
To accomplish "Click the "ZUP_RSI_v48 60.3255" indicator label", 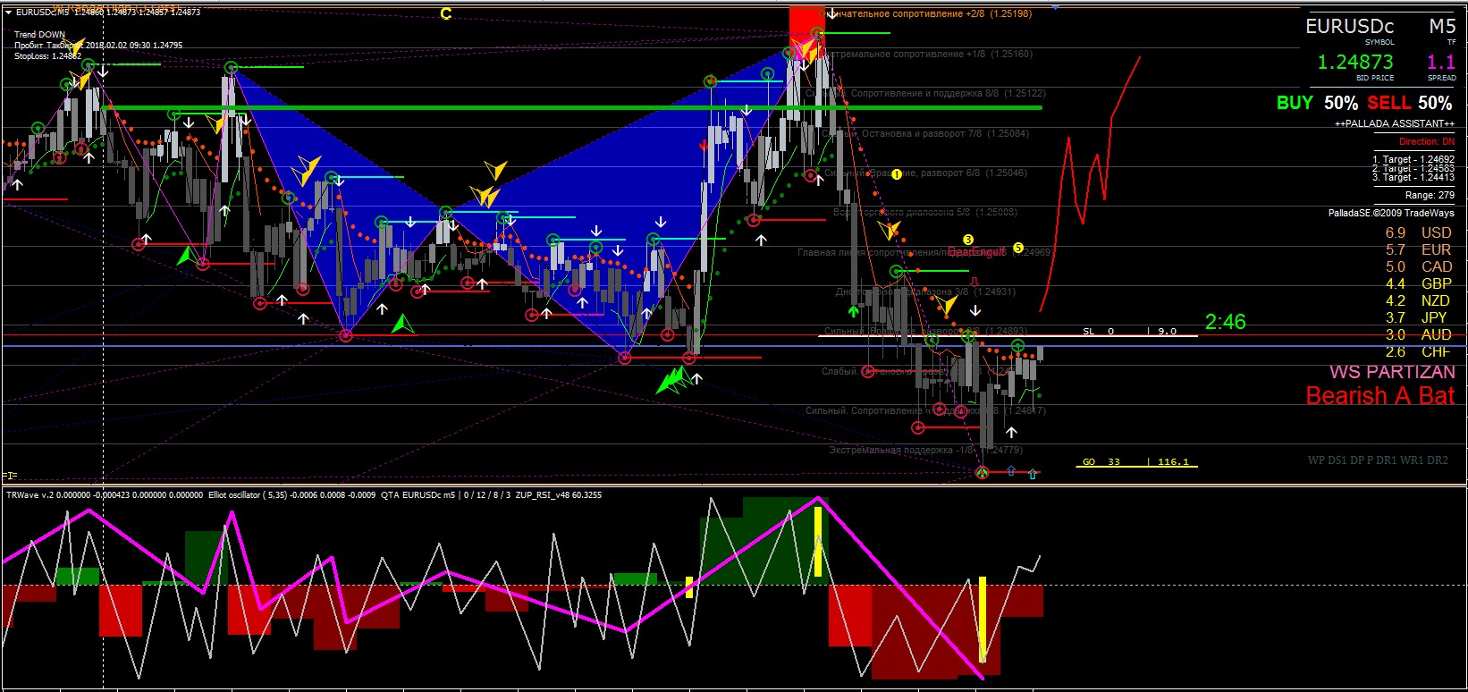I will [x=557, y=494].
